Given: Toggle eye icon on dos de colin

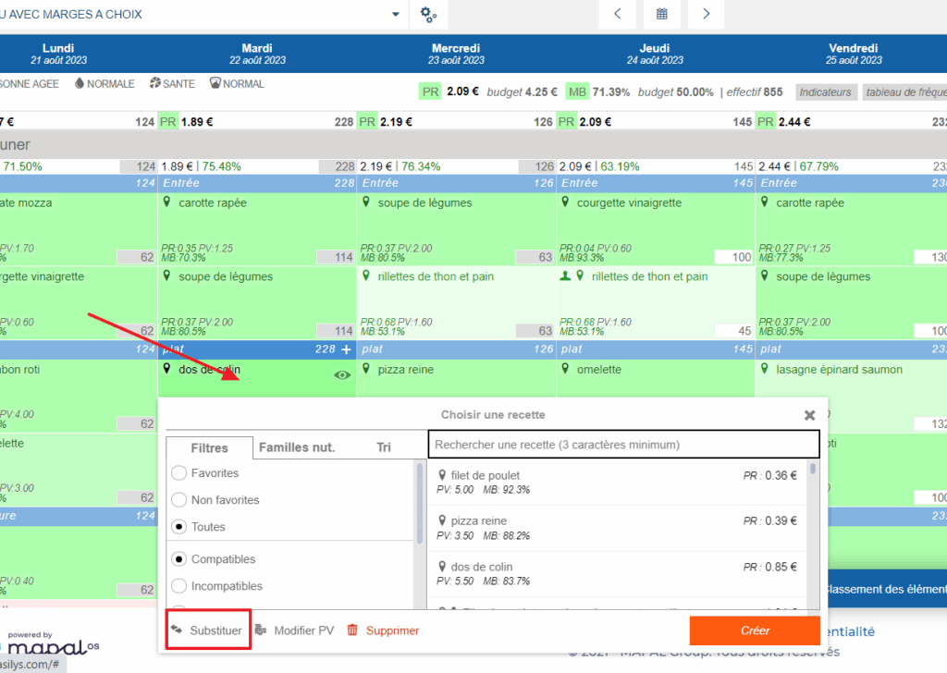Looking at the screenshot, I should coord(341,375).
